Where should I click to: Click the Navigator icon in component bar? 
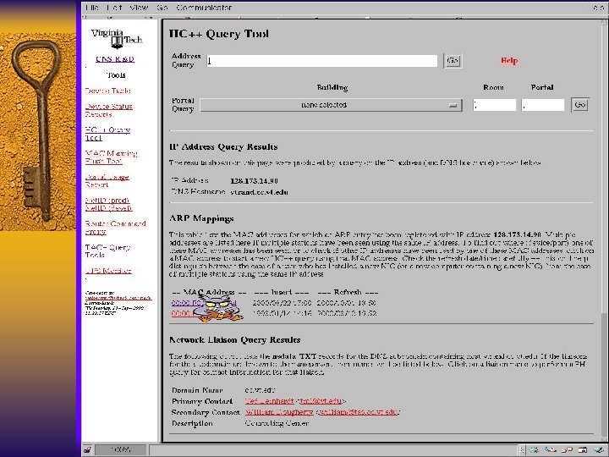pyautogui.click(x=535, y=450)
